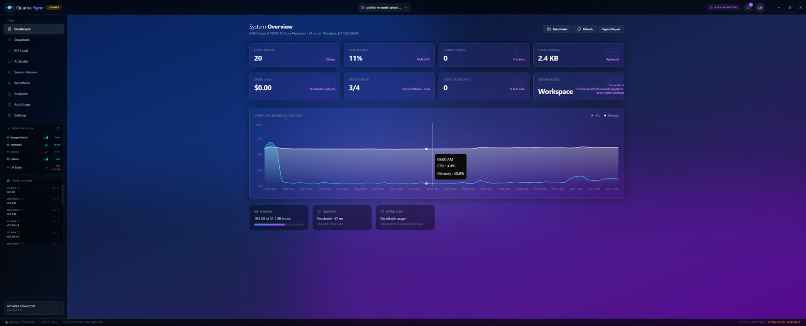Select the Local Models card
This screenshot has width=806, height=326.
pos(295,55)
